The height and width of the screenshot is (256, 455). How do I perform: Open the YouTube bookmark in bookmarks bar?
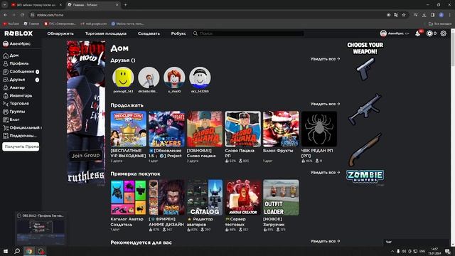coord(11,23)
